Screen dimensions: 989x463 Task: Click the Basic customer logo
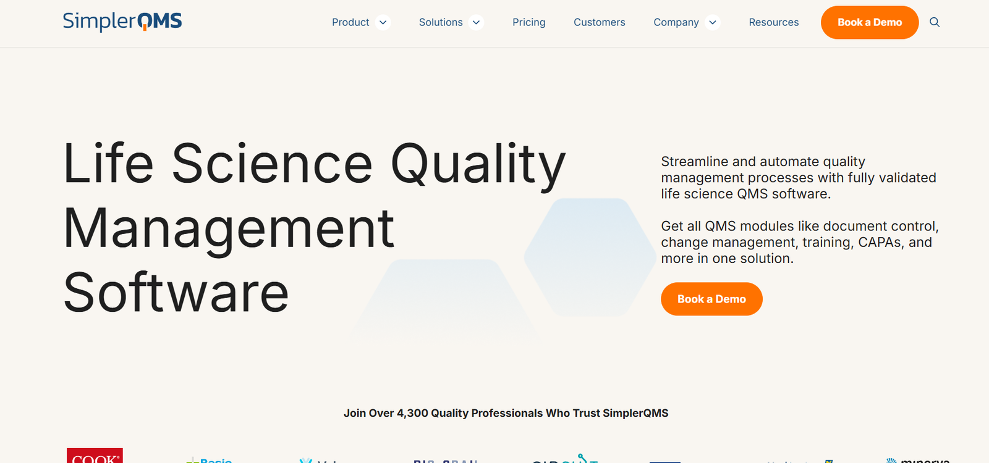[x=209, y=459]
